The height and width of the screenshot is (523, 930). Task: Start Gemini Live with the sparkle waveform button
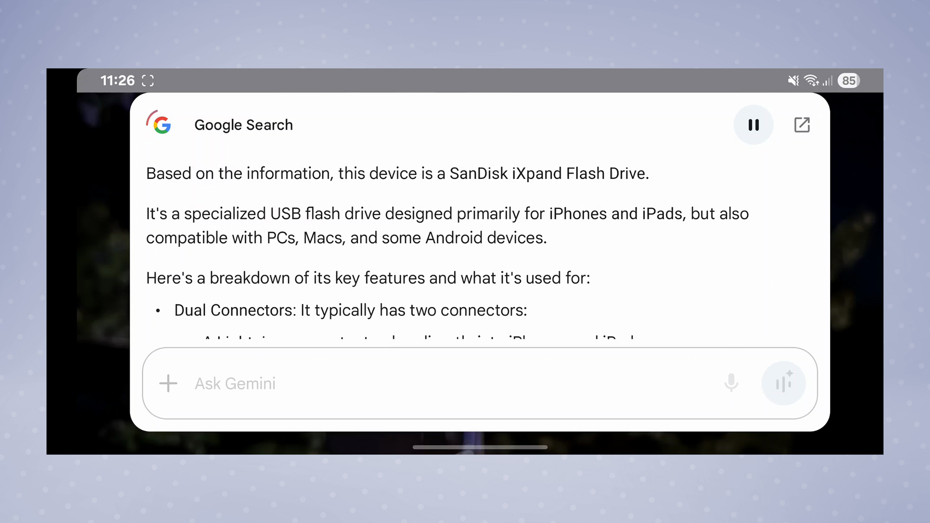(784, 383)
